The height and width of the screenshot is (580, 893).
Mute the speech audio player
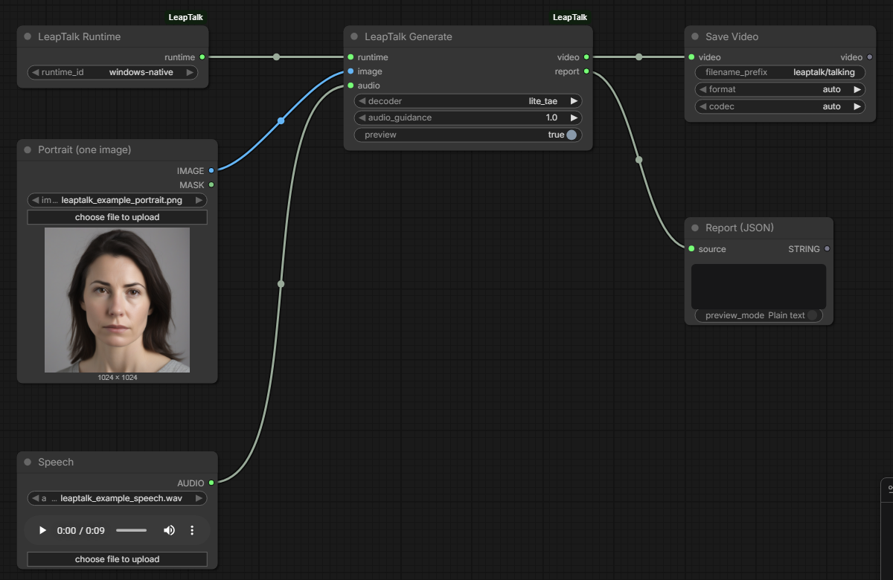click(x=169, y=530)
